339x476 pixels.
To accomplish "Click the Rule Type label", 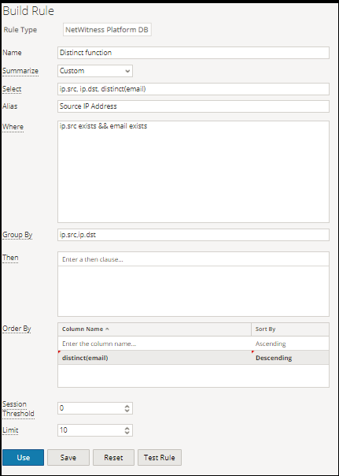I will tap(20, 30).
